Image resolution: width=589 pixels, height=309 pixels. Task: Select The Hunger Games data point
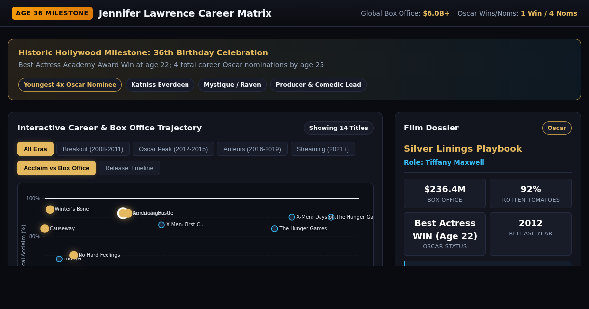[275, 229]
